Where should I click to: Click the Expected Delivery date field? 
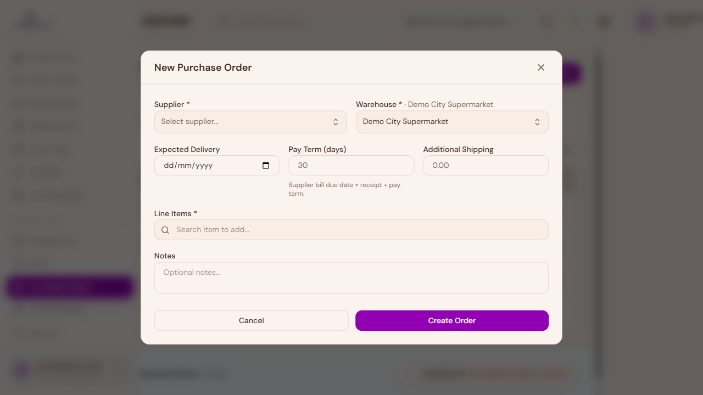point(217,166)
